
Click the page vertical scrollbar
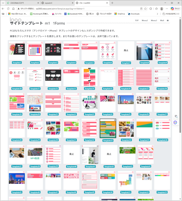point(180,76)
